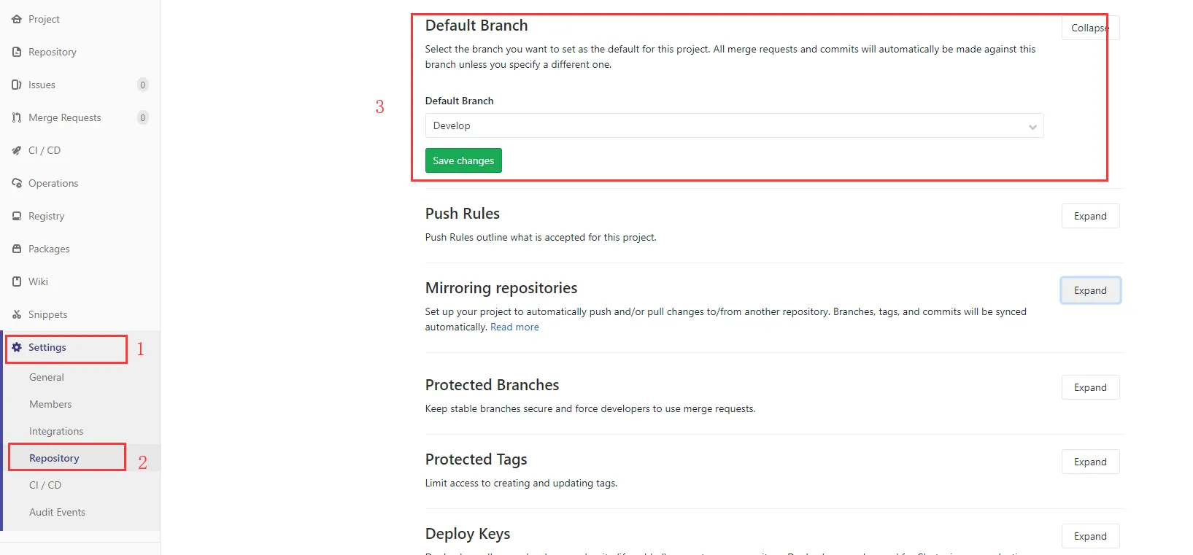Screen dimensions: 1193x555
Task: Open the Default Branch dropdown
Action: [733, 125]
